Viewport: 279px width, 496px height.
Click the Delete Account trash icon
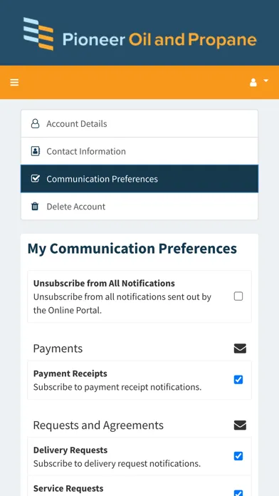coord(35,206)
